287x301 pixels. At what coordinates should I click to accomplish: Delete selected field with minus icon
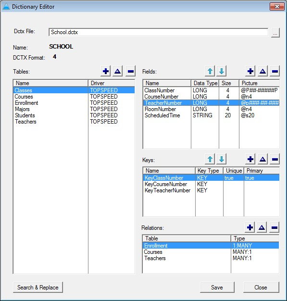point(275,71)
